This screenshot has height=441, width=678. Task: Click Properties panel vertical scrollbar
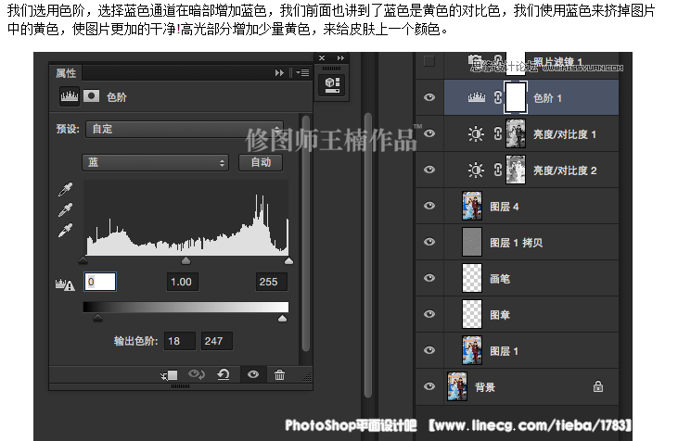coord(306,233)
